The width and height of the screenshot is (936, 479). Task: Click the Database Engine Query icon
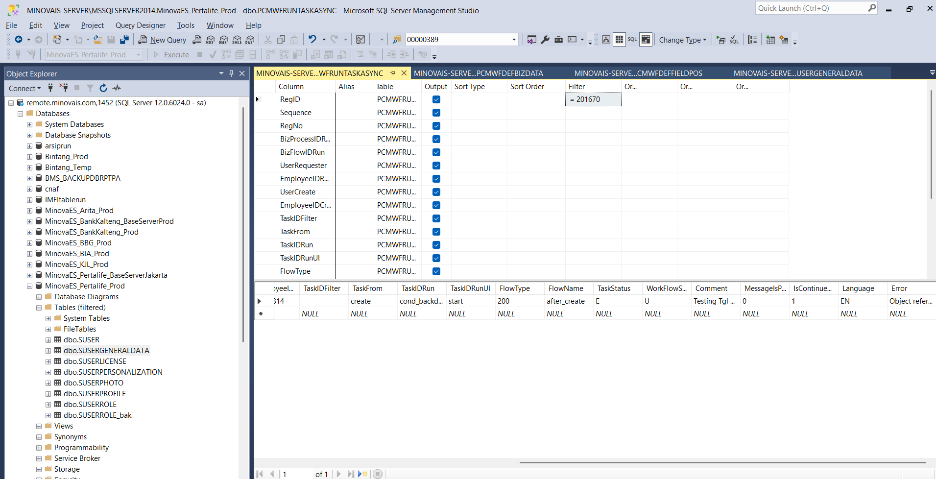[x=197, y=40]
